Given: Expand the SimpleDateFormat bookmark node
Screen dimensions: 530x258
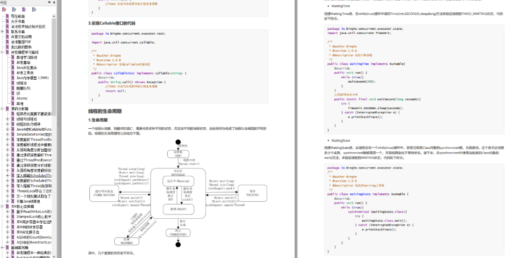Looking at the screenshot, I should click(7, 134).
